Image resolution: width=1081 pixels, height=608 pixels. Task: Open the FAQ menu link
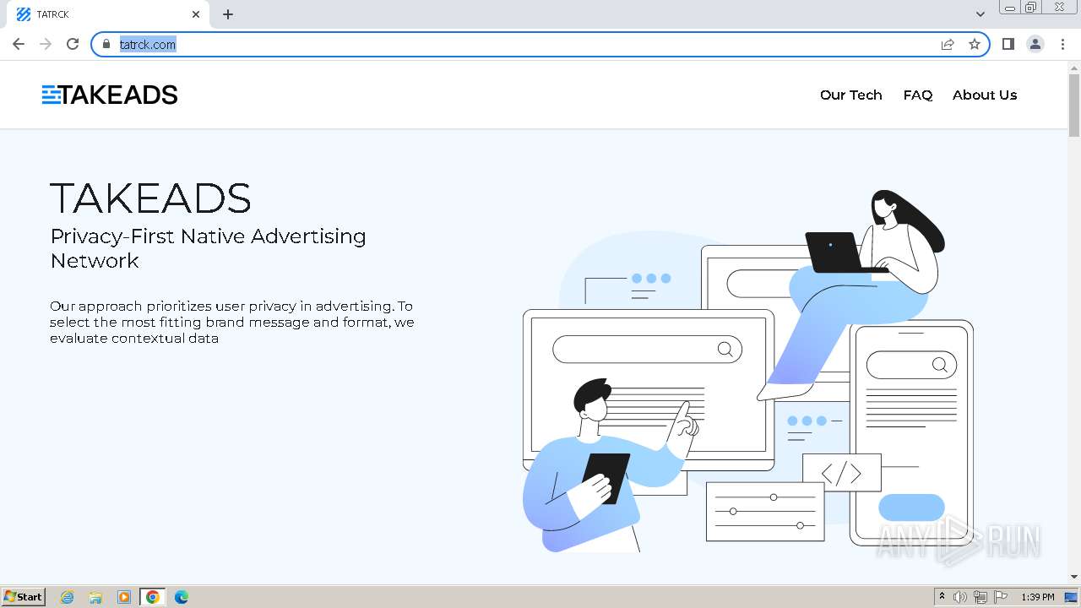[x=917, y=95]
